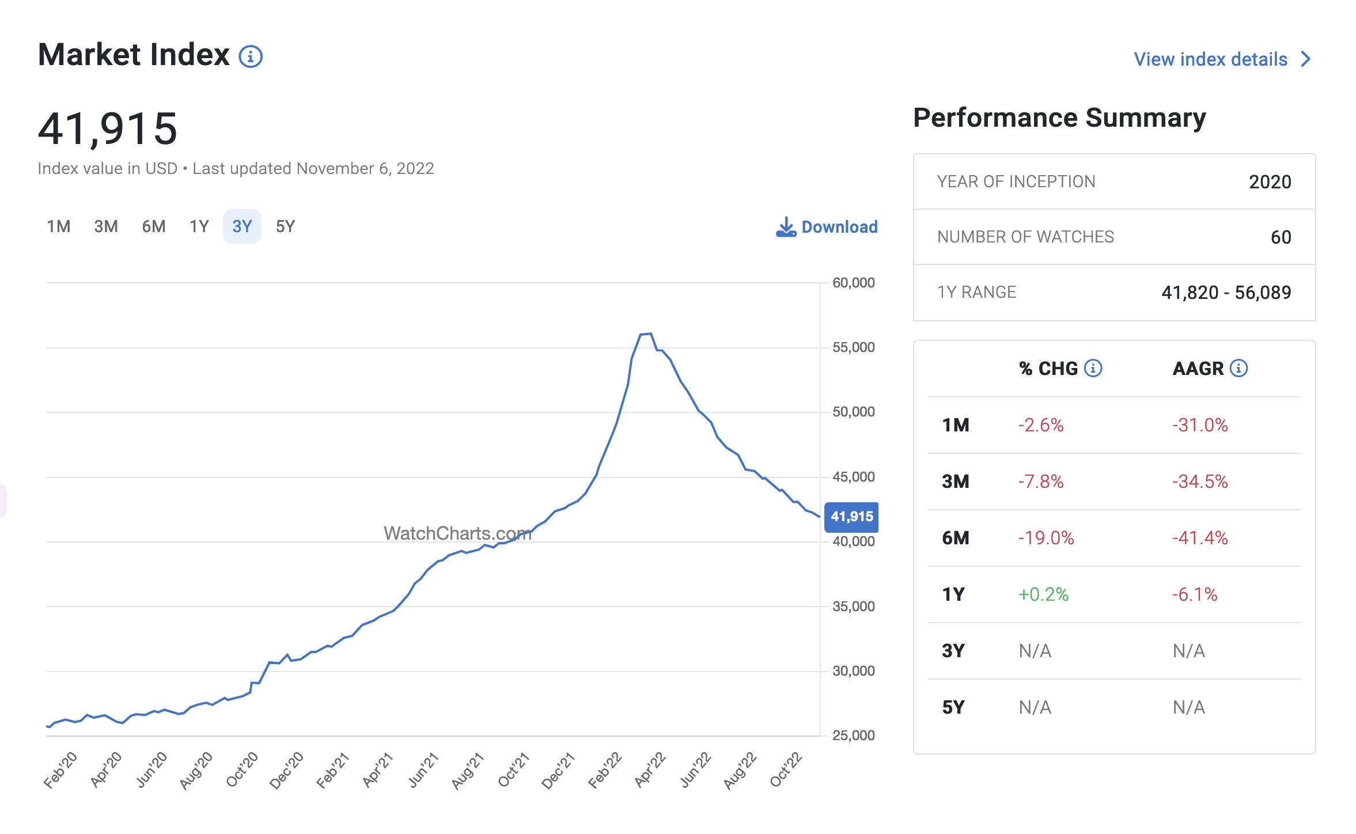Screen dimensions: 1356x834
Task: Select the 3M time range
Action: pyautogui.click(x=106, y=226)
